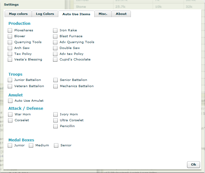Check the Vesta's Blessing box
205x173 pixels.
click(10, 60)
